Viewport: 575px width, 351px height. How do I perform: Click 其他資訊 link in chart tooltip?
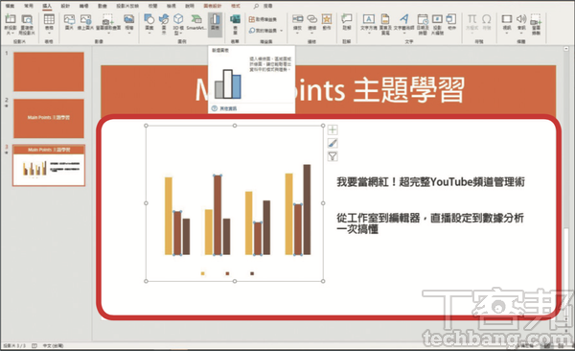228,108
